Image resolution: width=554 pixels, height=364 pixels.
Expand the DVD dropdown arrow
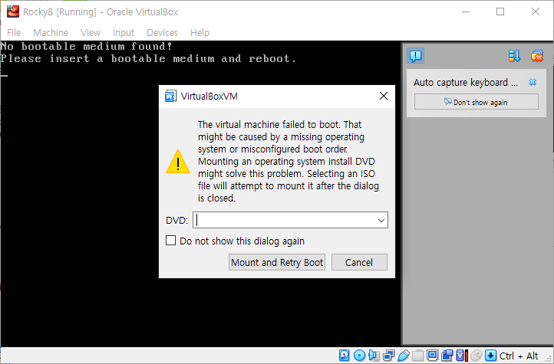coord(381,221)
